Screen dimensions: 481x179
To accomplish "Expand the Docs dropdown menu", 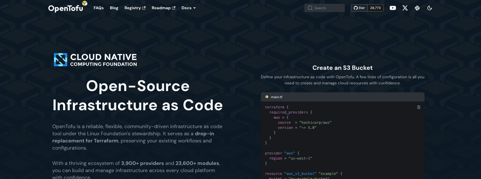I will 189,8.
